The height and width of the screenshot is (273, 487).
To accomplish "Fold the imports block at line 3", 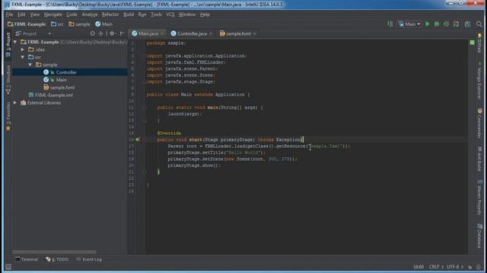I will point(145,55).
